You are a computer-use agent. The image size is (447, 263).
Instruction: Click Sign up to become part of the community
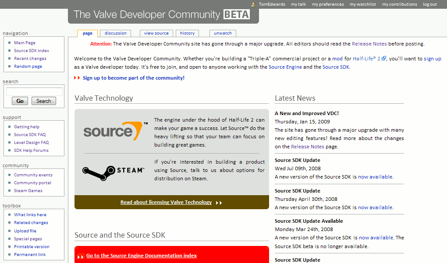point(133,78)
